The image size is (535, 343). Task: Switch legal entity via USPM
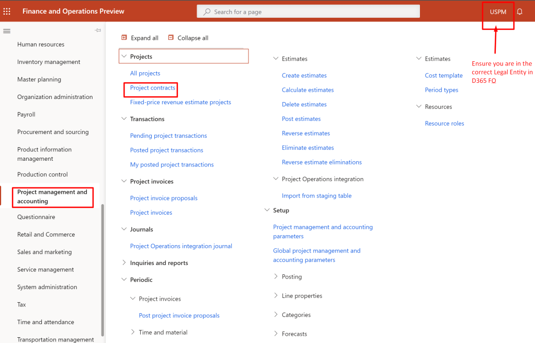coord(498,12)
